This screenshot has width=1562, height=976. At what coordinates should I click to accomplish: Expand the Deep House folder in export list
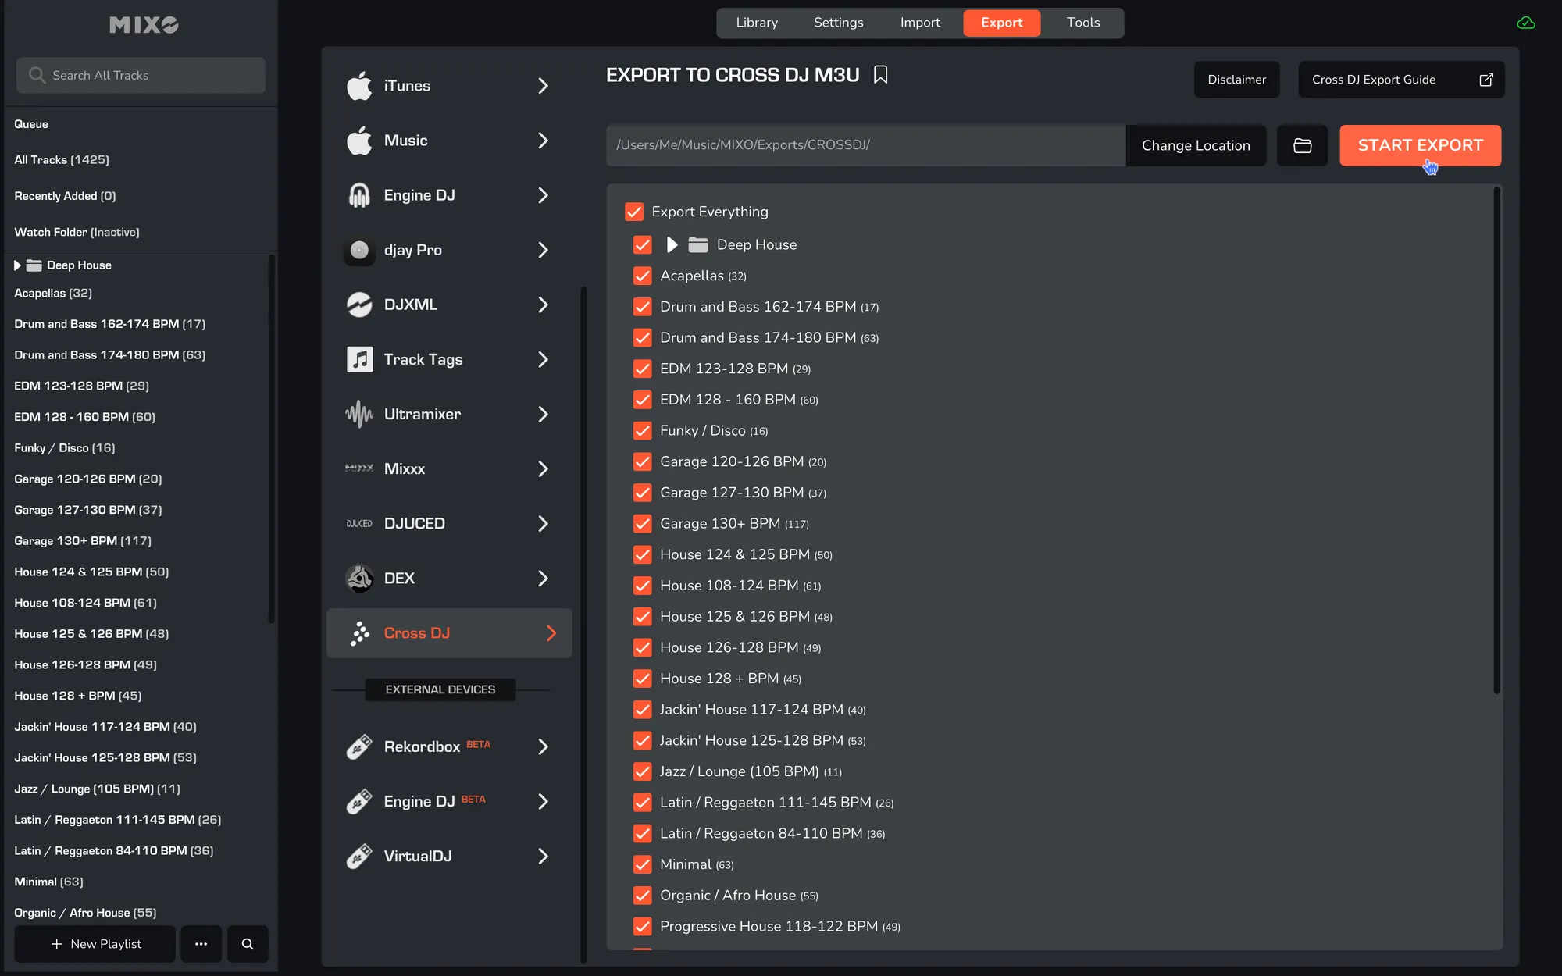point(672,245)
